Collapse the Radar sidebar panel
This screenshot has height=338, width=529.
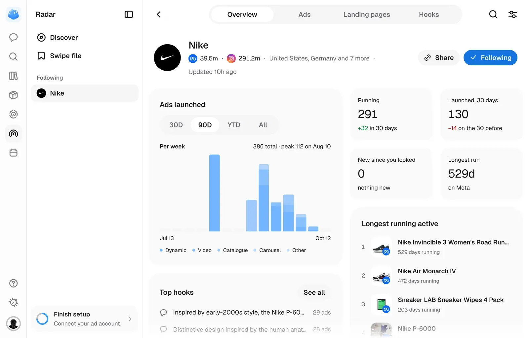129,15
